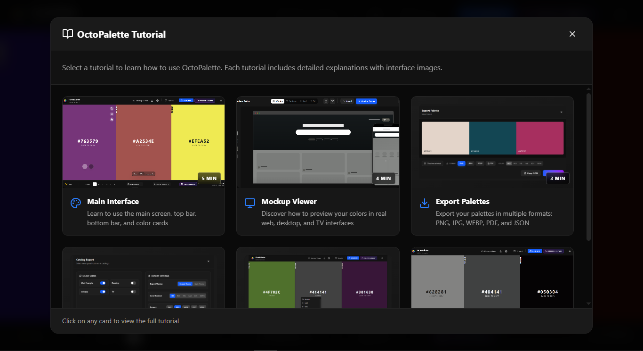Click the scrollbar down arrow
643x351 pixels.
point(588,304)
